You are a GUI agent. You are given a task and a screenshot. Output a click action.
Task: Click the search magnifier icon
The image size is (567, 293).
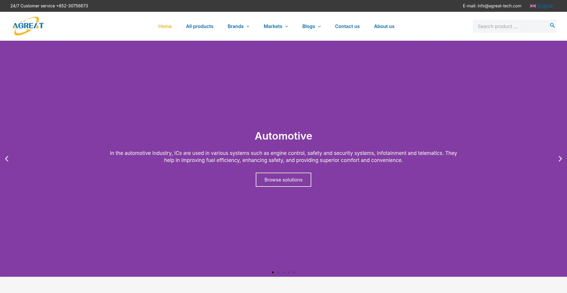click(552, 26)
